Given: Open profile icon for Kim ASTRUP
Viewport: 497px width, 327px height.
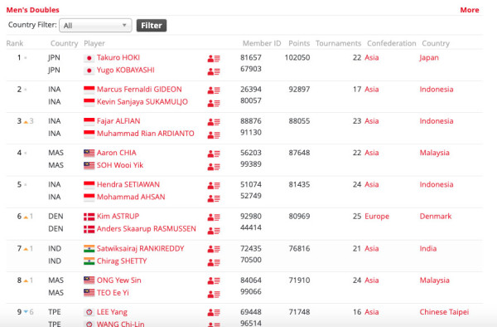Looking at the screenshot, I should pos(214,217).
